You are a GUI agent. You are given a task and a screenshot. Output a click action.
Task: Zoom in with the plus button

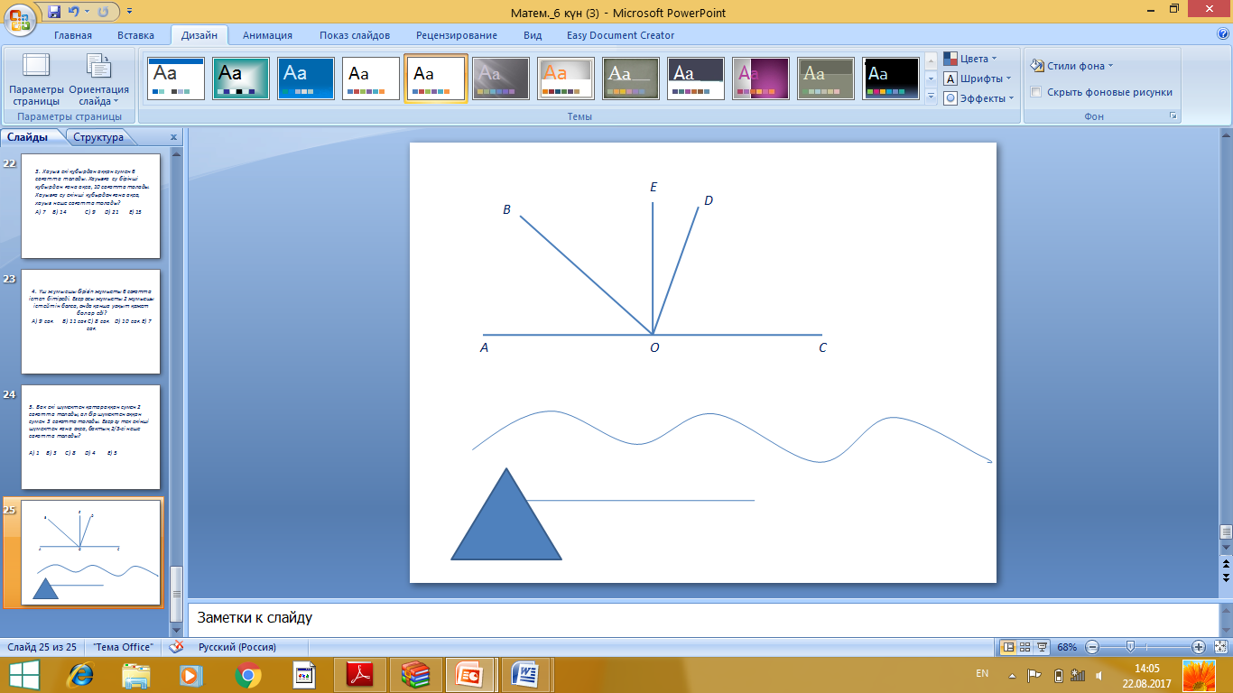(x=1198, y=647)
